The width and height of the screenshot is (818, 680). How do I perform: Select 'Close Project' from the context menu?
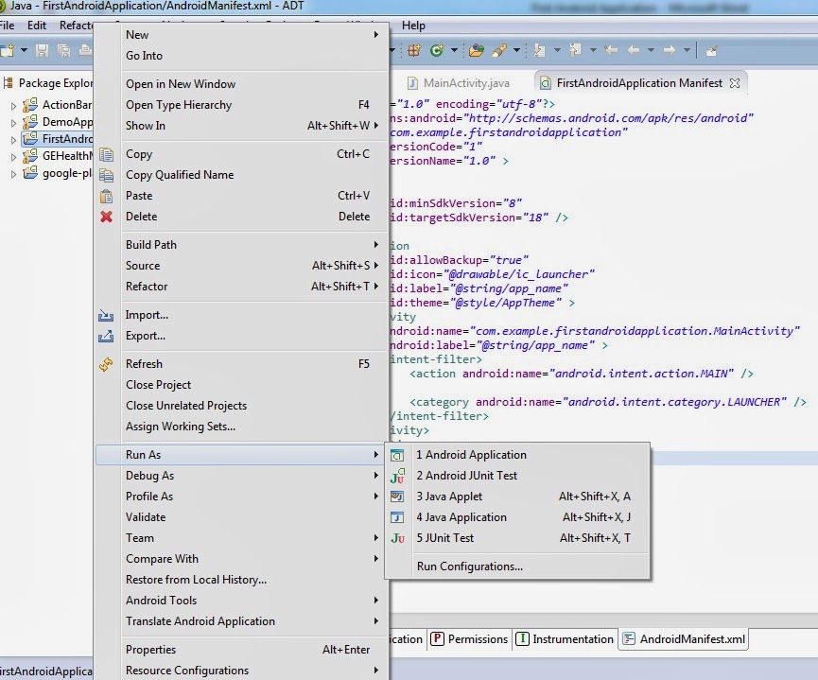click(x=159, y=385)
